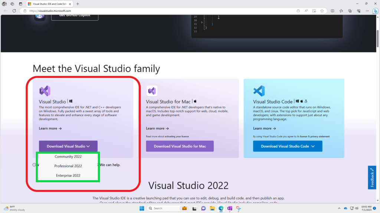
Task: Start Read aloud from the address bar
Action: pyautogui.click(x=306, y=11)
